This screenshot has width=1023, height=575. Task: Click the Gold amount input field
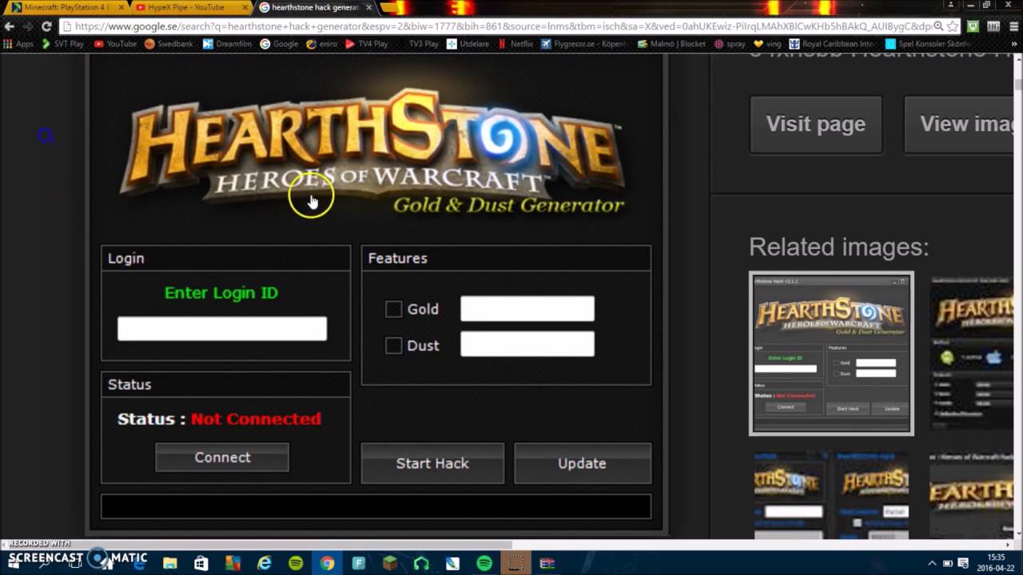(x=527, y=308)
